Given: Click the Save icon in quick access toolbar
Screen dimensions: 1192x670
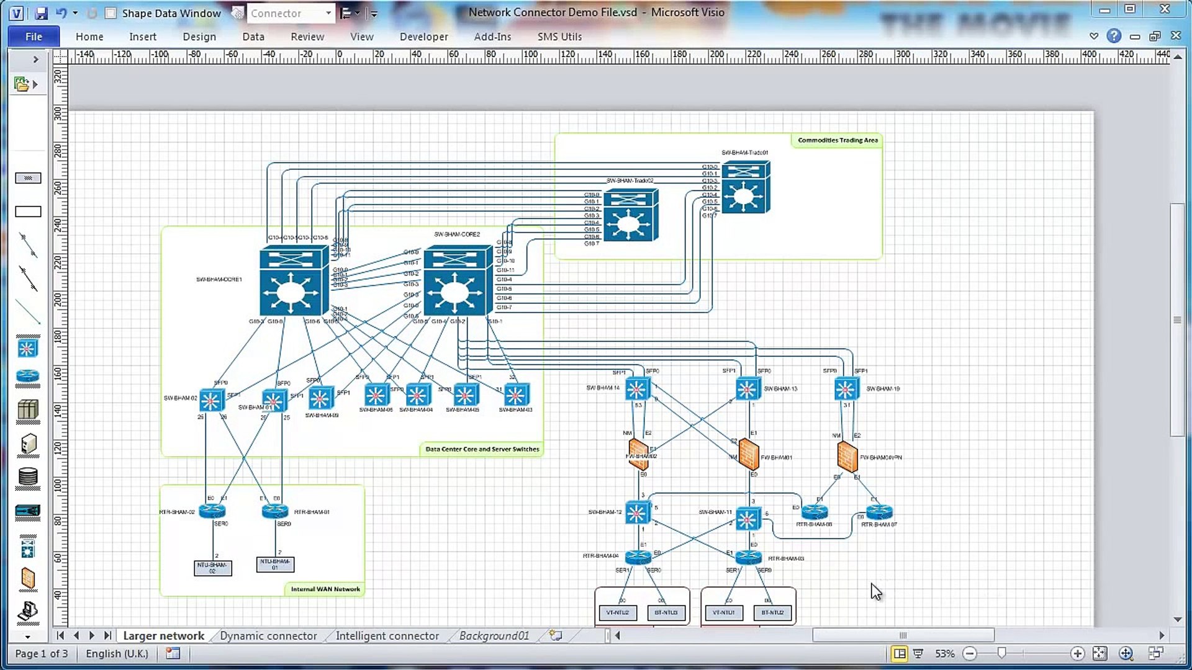Looking at the screenshot, I should [42, 12].
